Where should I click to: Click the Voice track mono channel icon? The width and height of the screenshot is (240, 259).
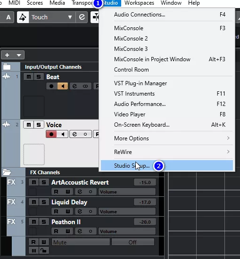tap(85, 134)
